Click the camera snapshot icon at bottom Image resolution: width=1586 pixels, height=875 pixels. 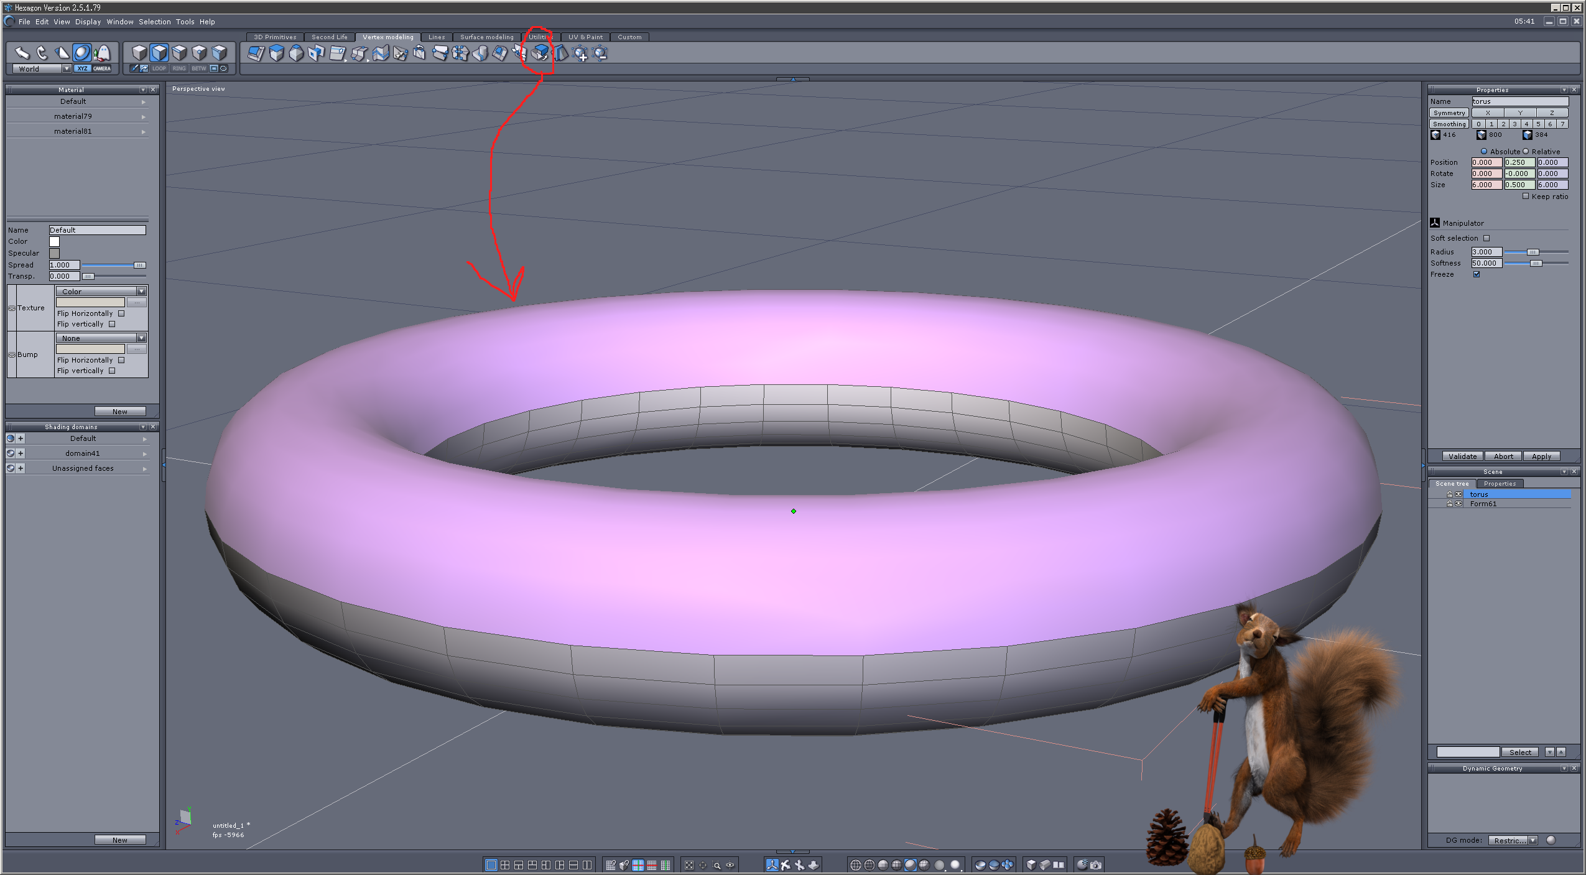(x=1096, y=865)
